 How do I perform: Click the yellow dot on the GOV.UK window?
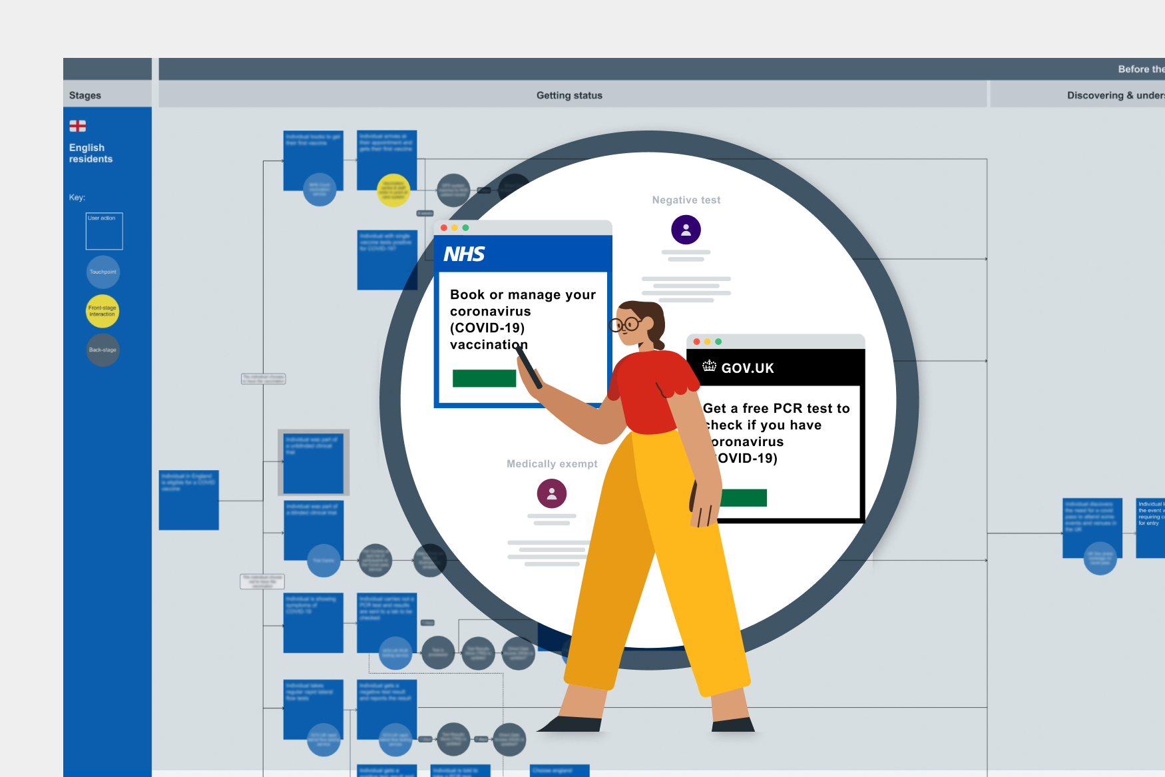pyautogui.click(x=707, y=342)
